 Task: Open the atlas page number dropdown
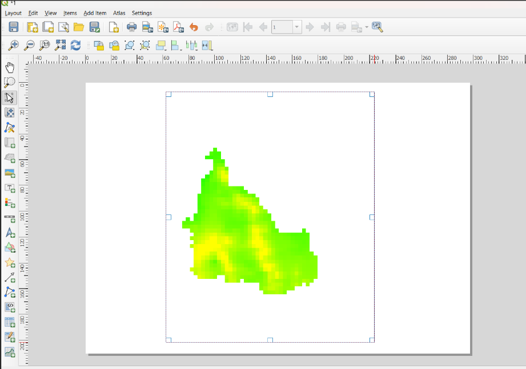tap(296, 27)
